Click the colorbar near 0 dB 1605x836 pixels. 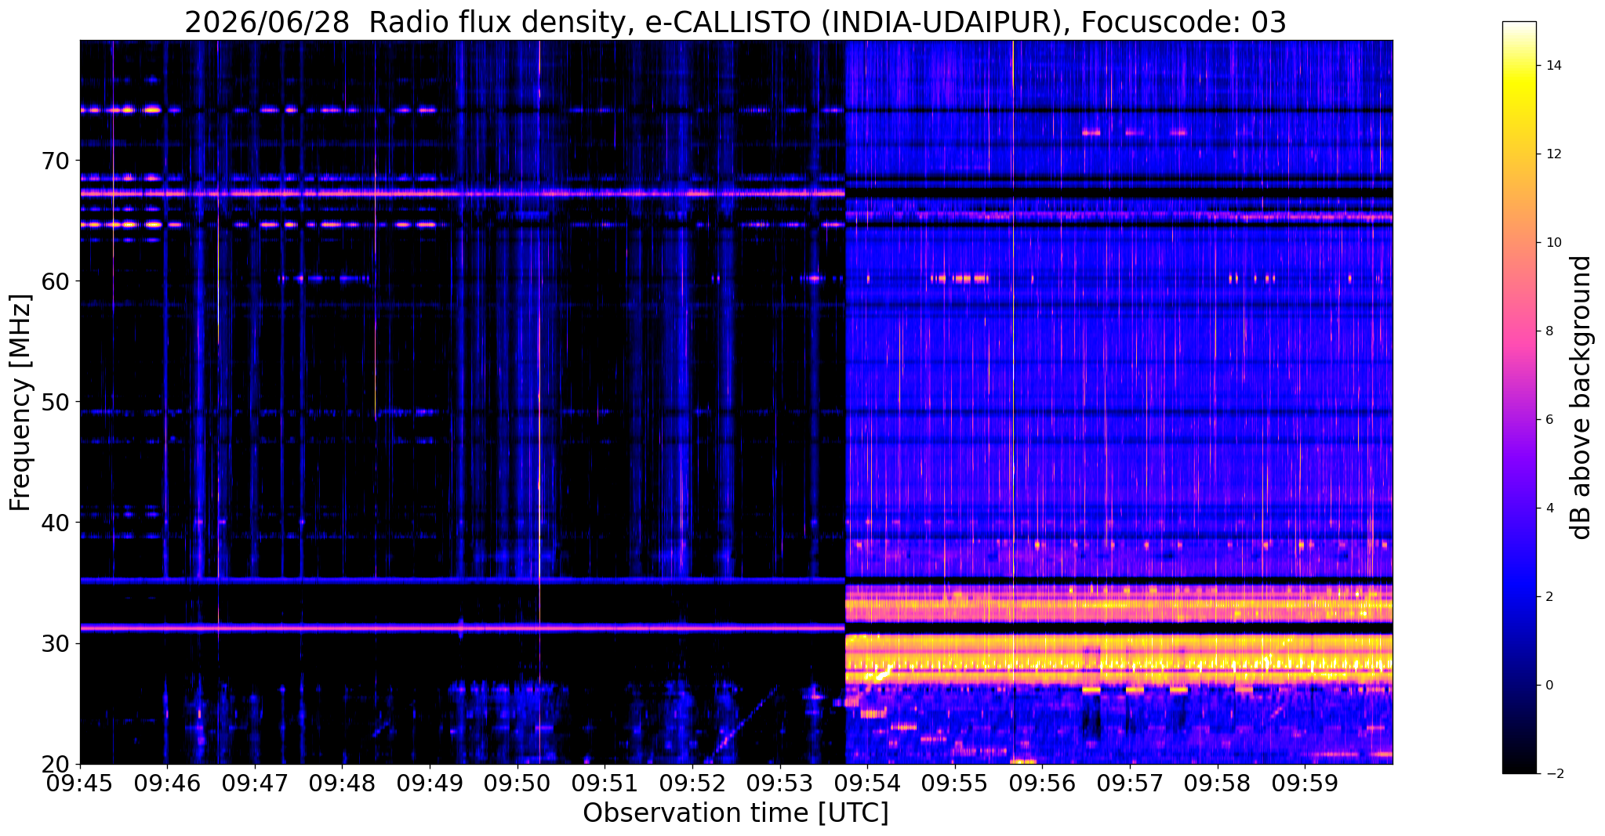1519,685
